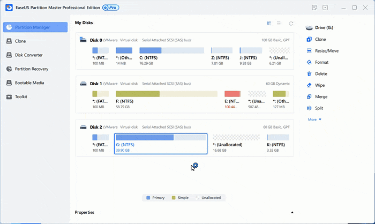Click the Wipe eraser icon
The height and width of the screenshot is (224, 375).
309,85
